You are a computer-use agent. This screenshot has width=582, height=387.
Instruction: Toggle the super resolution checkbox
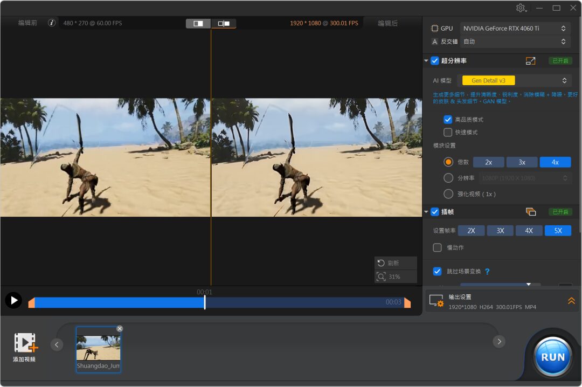(x=435, y=61)
